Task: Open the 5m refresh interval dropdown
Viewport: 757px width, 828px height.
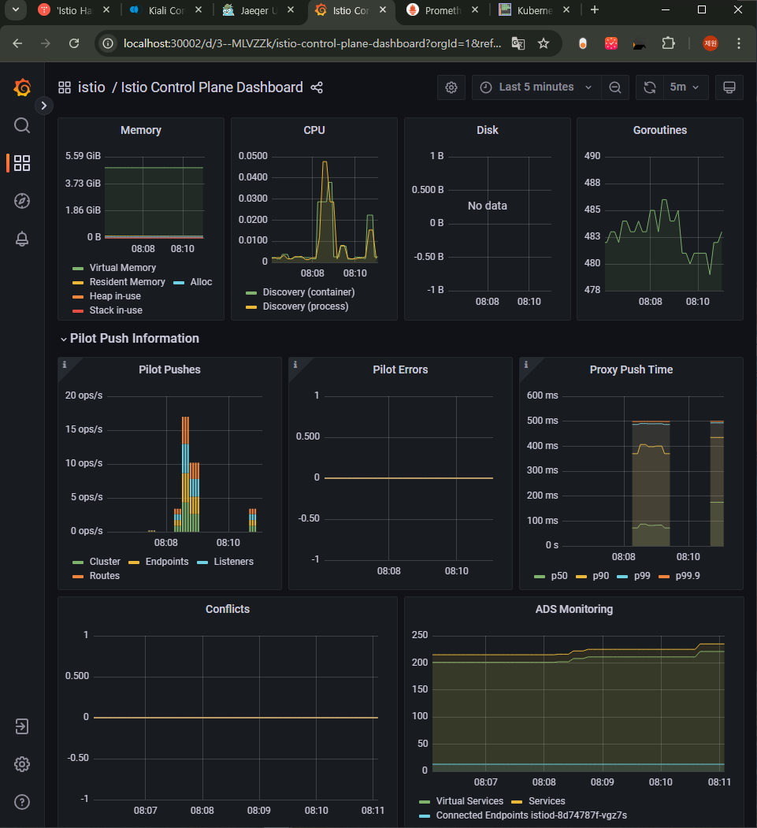Action: (x=685, y=87)
